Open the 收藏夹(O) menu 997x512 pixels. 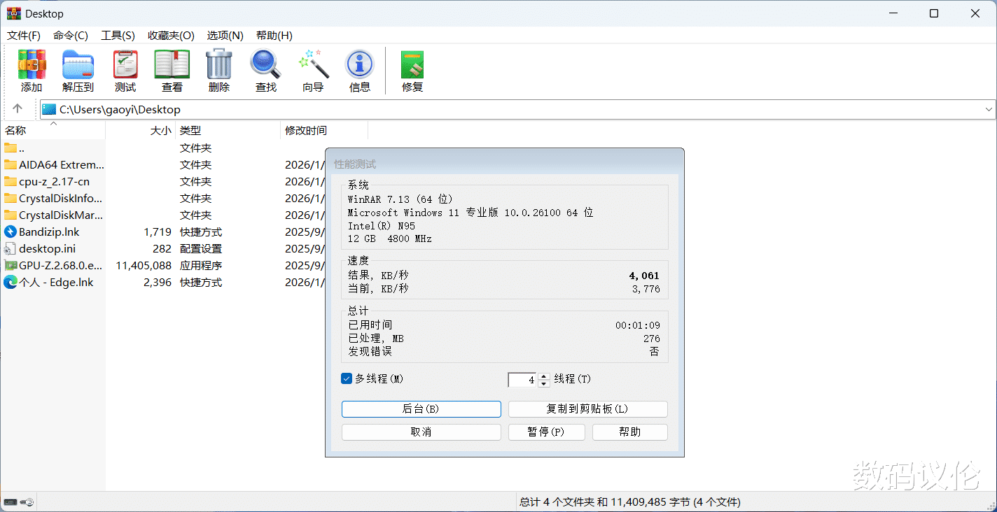[171, 35]
